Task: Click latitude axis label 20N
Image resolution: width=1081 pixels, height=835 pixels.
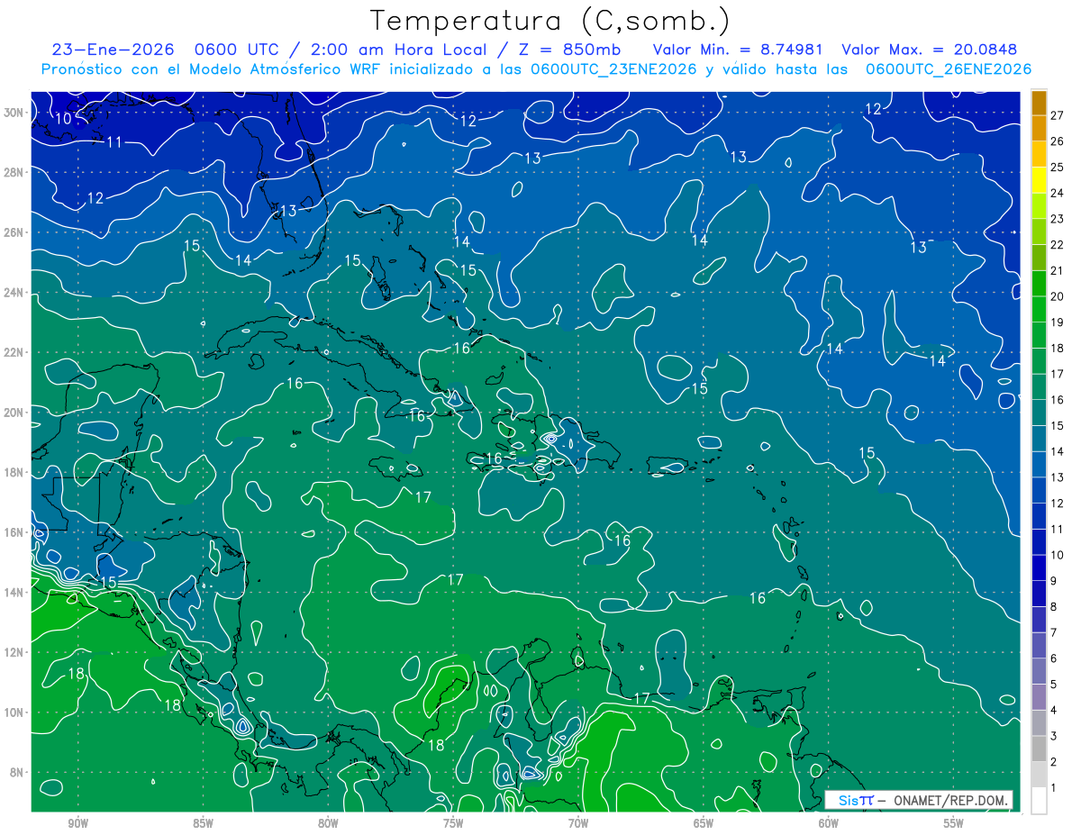Action: (x=14, y=413)
